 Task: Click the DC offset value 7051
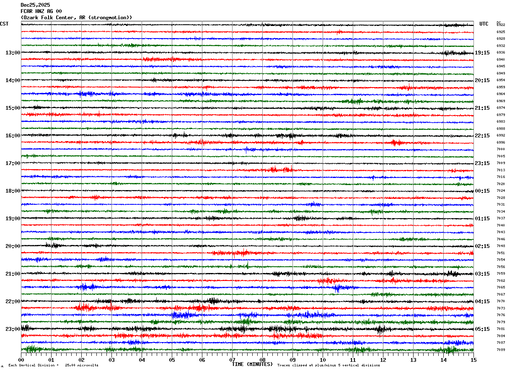pos(501,253)
